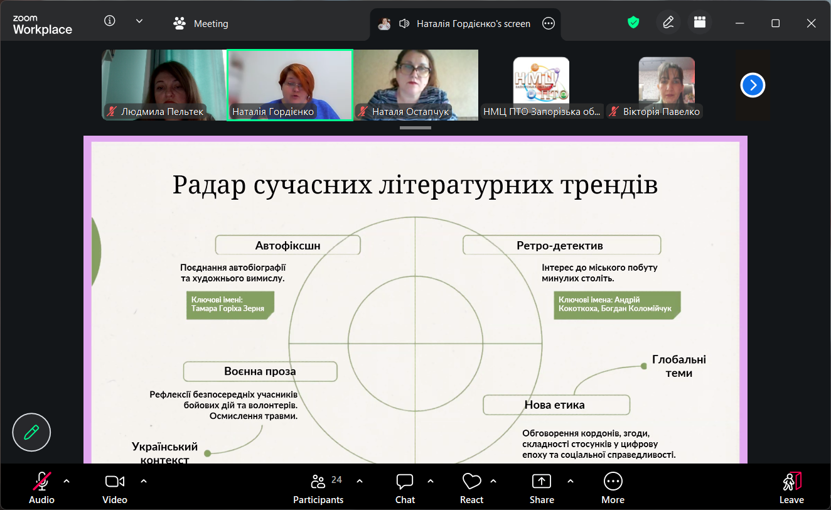Toggle the Participants panel

pos(319,488)
